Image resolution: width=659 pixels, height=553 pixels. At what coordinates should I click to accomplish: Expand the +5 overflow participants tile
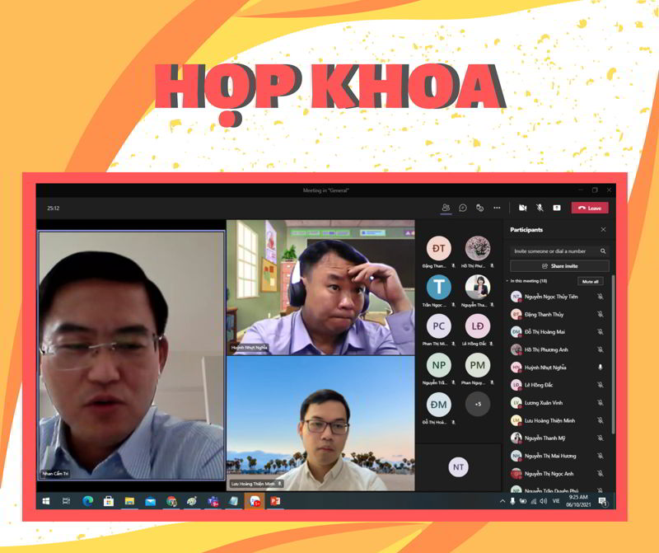click(x=478, y=404)
